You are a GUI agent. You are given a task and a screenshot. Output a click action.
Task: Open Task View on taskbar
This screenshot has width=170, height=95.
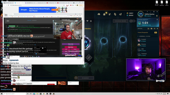pyautogui.click(x=31, y=94)
